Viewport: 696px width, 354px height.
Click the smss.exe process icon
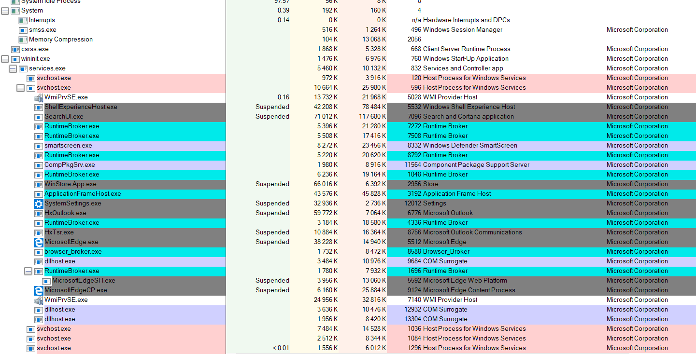[23, 30]
